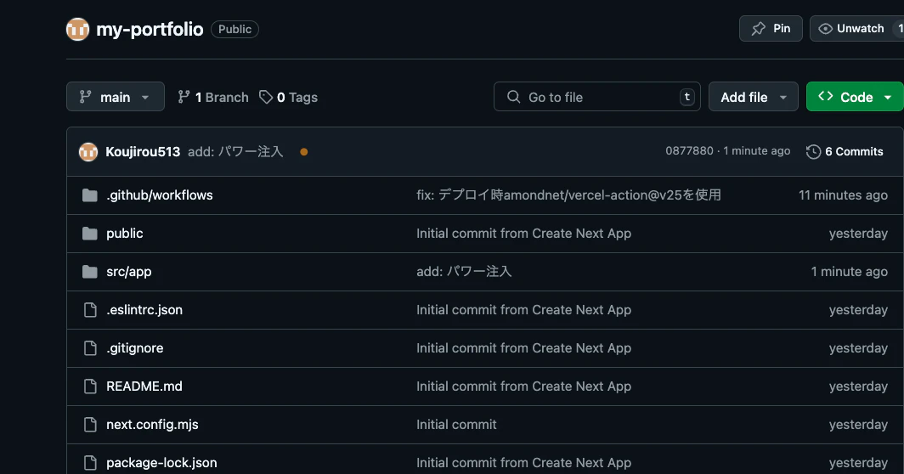Screen dimensions: 904x474
Task: Click the history clock icon near Commits
Action: click(813, 152)
